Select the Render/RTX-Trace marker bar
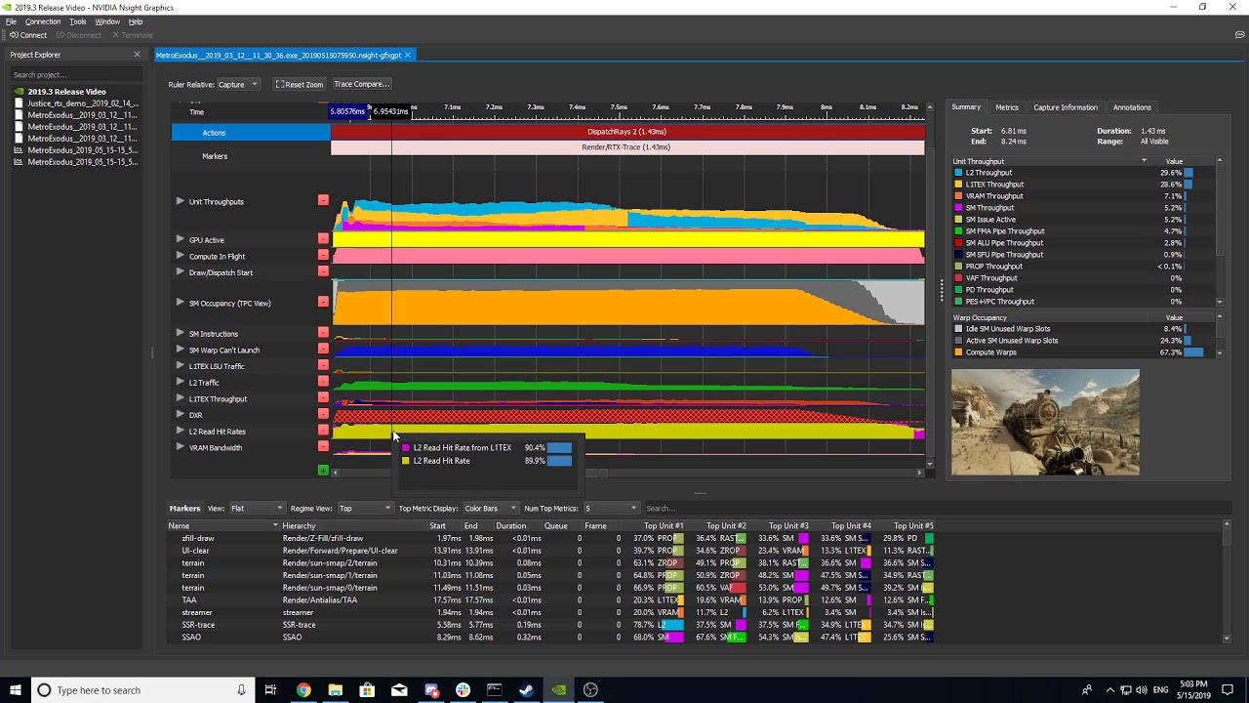The height and width of the screenshot is (703, 1249). click(627, 147)
